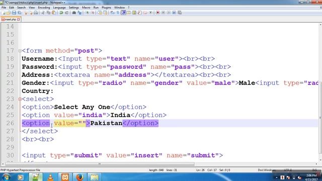The height and width of the screenshot is (181, 322).
Task: Click the Redo toolbar icon
Action: tap(67, 13)
